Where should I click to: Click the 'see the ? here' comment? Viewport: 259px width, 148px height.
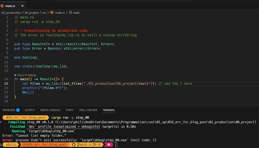pyautogui.click(x=175, y=84)
